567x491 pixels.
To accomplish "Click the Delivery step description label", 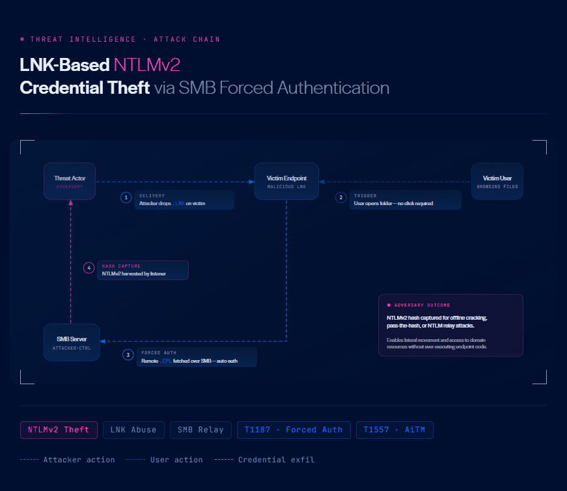I will [184, 200].
